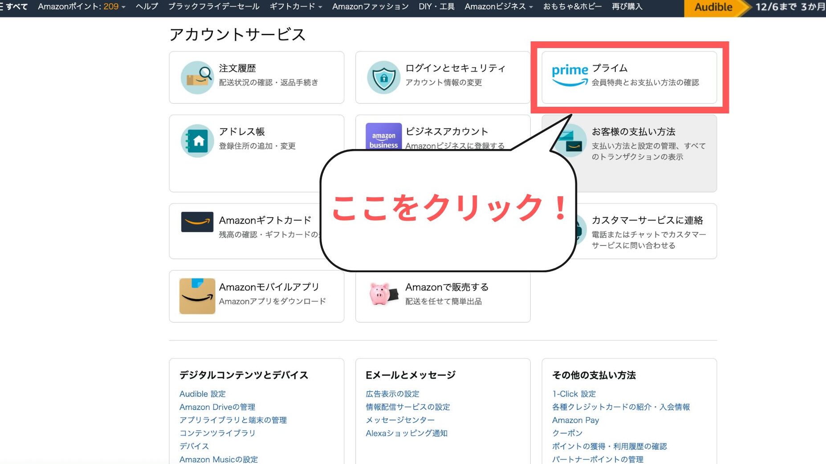Open ヘルプ in the nav bar
Image resolution: width=826 pixels, height=464 pixels.
[146, 7]
